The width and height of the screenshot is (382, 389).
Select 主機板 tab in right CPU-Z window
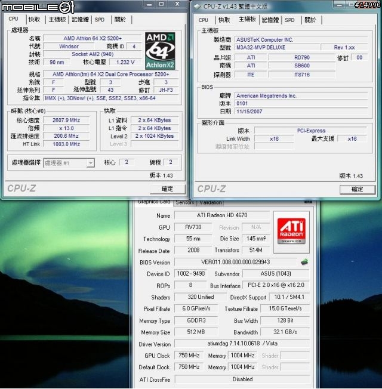247,19
